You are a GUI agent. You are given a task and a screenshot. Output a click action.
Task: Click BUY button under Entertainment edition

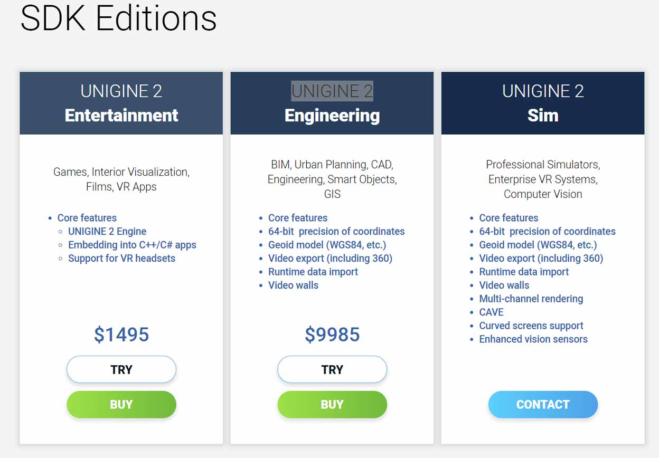tap(121, 405)
